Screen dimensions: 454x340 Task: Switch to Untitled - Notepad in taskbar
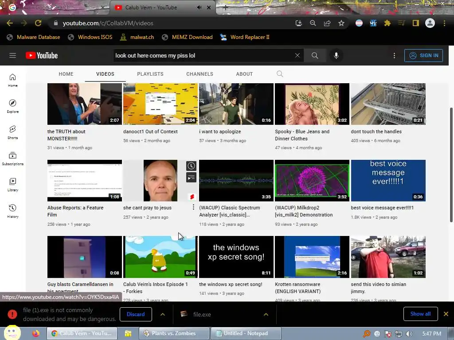tap(246, 333)
